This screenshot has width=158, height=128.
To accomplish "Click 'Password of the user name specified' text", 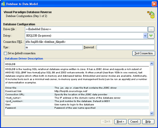I will [75, 108].
